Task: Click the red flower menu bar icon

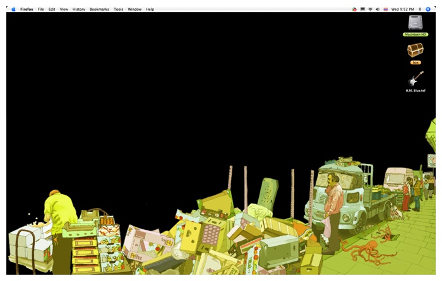Action: 354,9
